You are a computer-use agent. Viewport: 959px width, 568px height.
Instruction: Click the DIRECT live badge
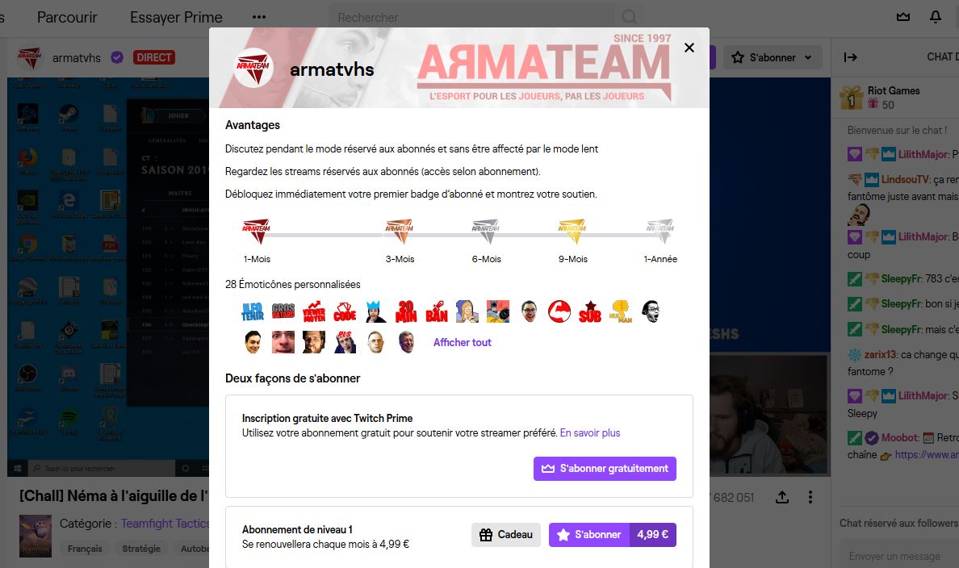pyautogui.click(x=154, y=57)
